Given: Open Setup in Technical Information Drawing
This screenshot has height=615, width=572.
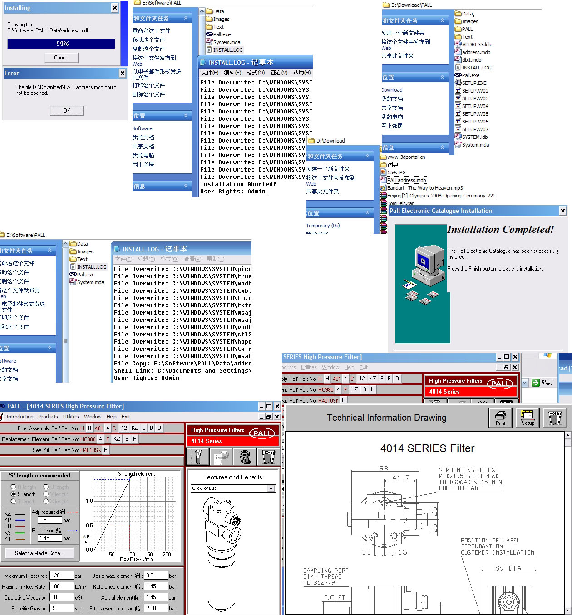Looking at the screenshot, I should click(528, 418).
